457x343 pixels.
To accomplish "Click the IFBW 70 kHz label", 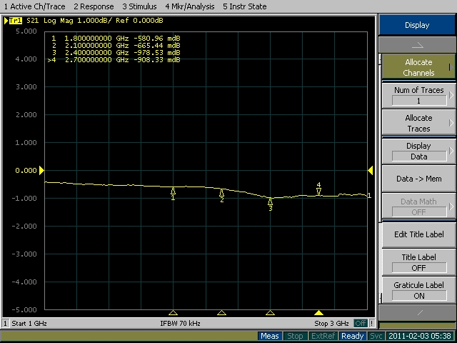I will pos(180,324).
